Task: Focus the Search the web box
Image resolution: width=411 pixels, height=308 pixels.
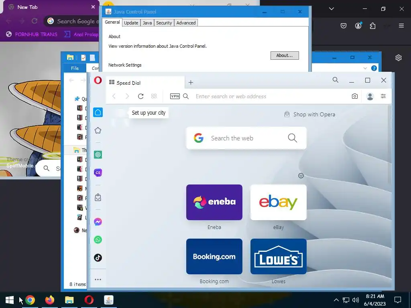Action: (x=246, y=138)
